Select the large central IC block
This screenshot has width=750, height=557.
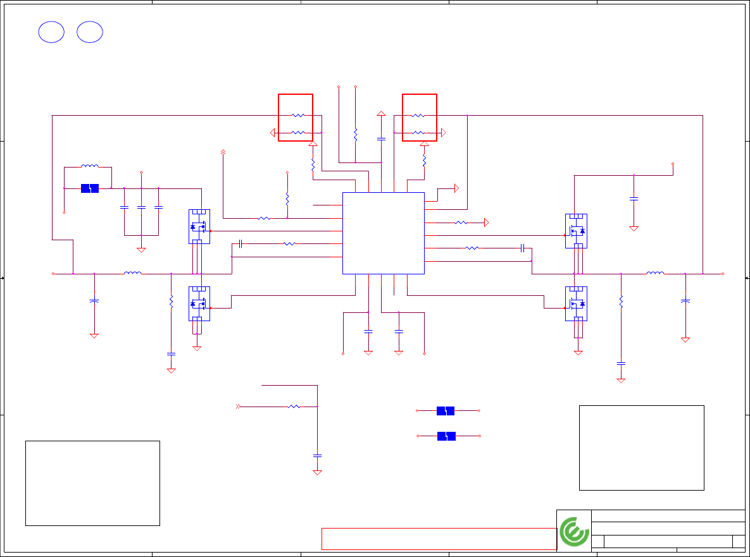pyautogui.click(x=383, y=233)
